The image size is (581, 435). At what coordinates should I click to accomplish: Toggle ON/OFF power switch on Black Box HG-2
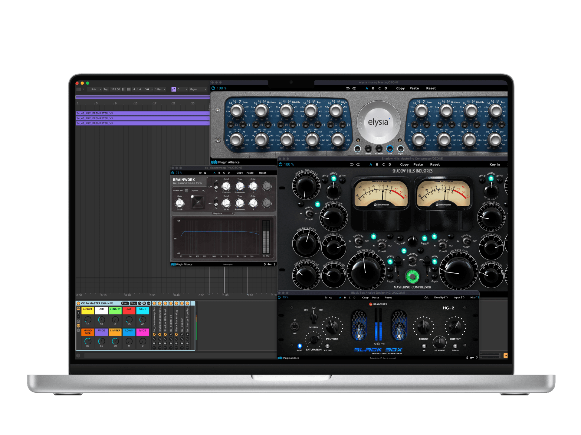pos(294,326)
